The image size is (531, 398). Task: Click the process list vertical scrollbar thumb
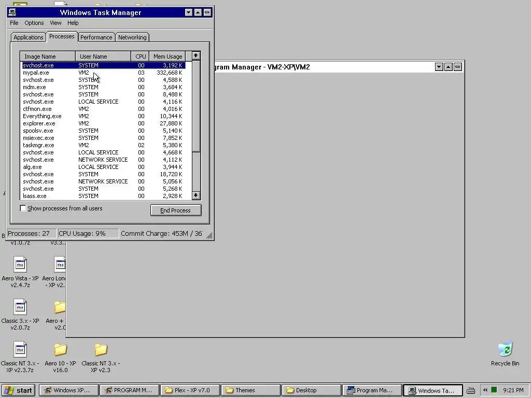click(195, 106)
